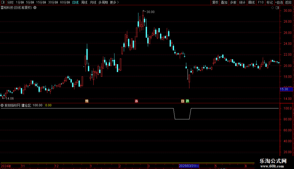Select the 60分钟 period tab
The height and width of the screenshot is (169, 294).
65,2
